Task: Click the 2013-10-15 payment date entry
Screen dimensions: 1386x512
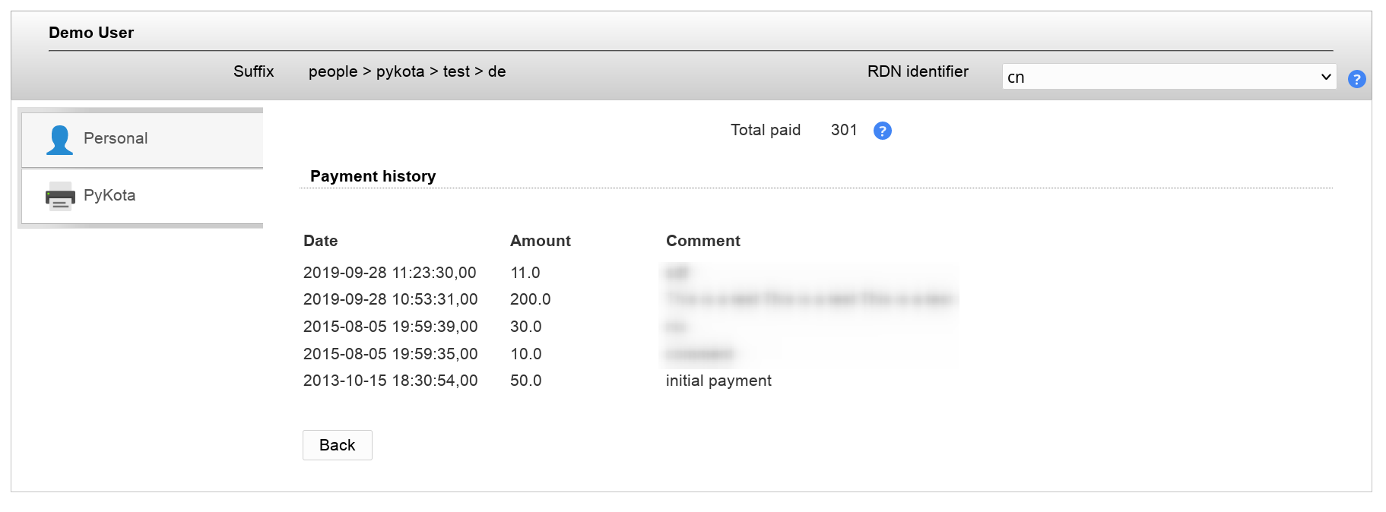Action: click(x=390, y=381)
